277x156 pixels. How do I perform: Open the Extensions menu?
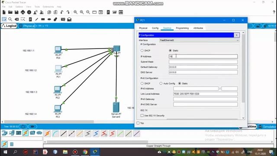48,7
